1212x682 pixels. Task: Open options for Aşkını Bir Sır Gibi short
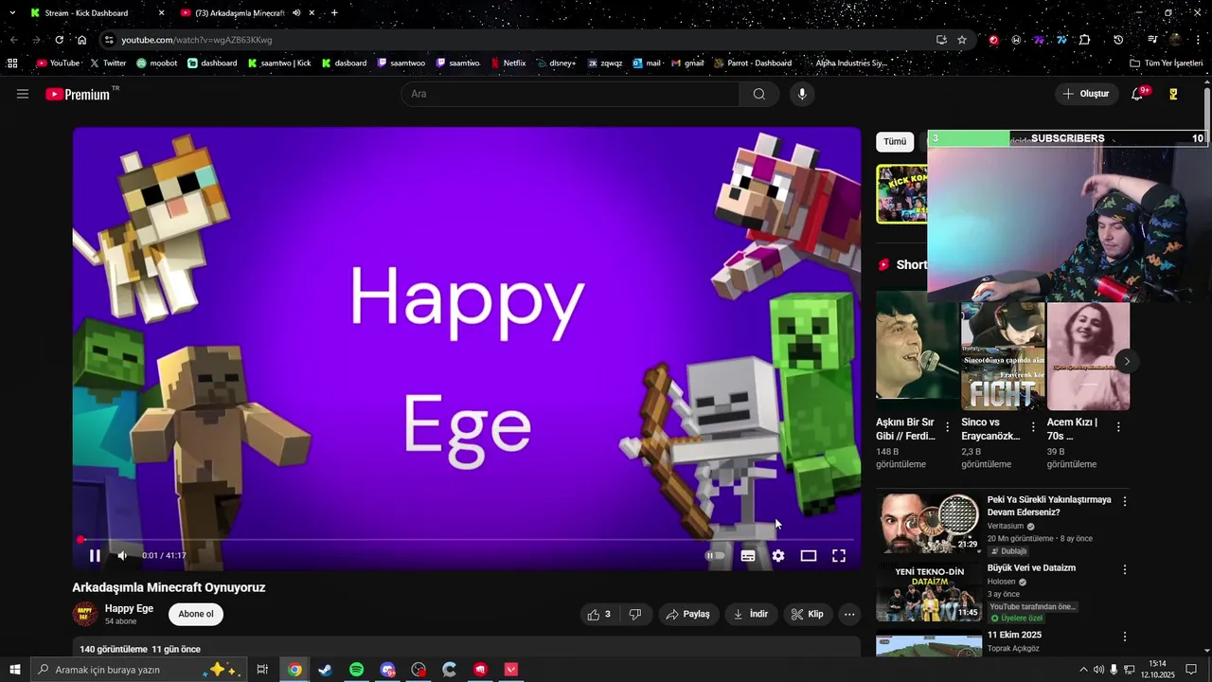click(x=948, y=427)
